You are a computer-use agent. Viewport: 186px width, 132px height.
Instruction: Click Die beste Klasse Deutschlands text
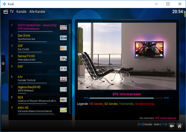(35, 111)
